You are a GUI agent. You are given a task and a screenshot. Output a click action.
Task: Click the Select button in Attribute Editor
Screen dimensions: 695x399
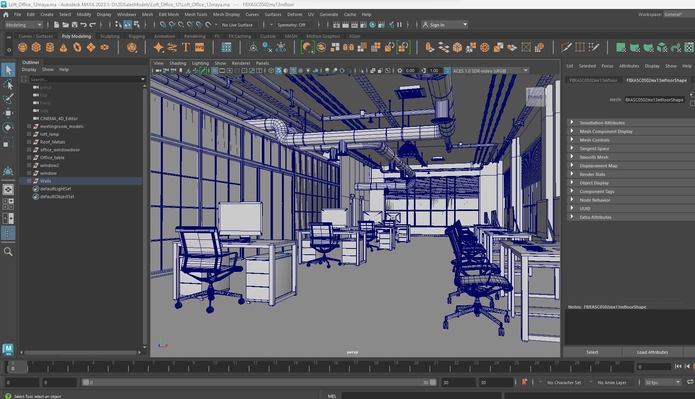coord(592,352)
